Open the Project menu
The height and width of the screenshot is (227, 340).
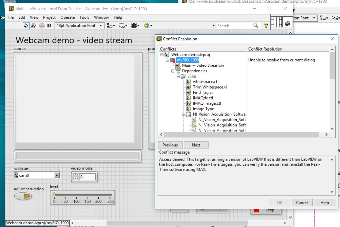pyautogui.click(x=49, y=17)
